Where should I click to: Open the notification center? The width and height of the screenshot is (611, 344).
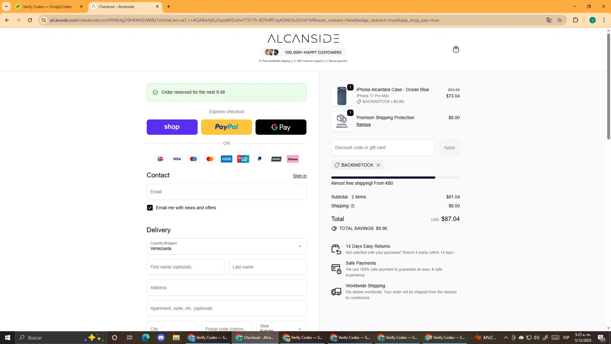point(601,338)
